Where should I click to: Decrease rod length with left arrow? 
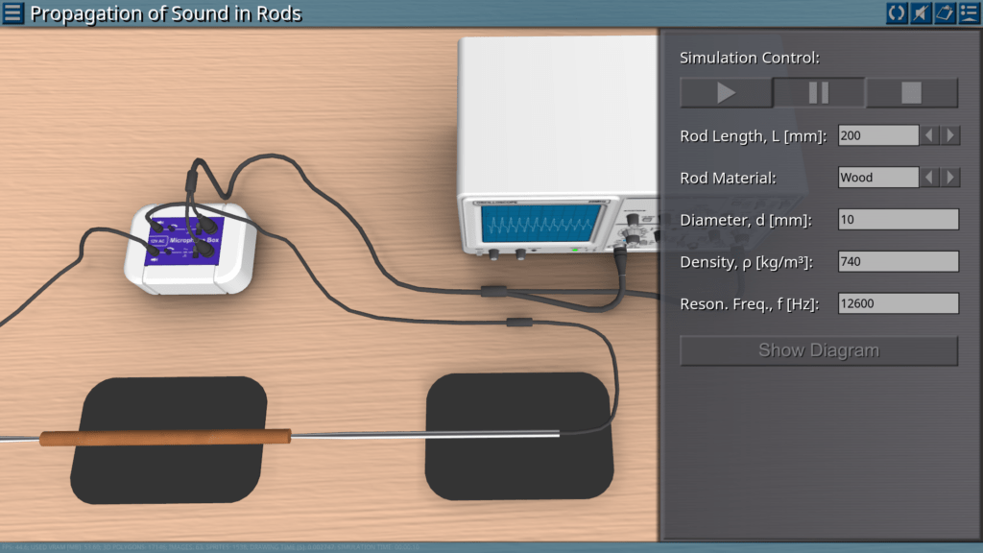click(x=929, y=135)
